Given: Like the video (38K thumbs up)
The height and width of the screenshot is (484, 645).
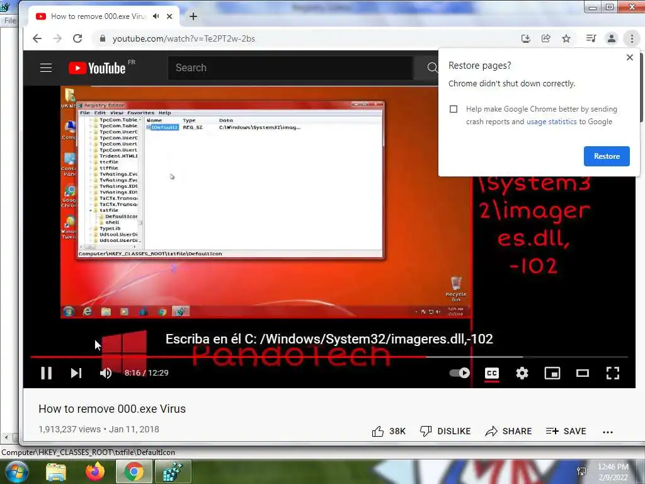Looking at the screenshot, I should tap(389, 431).
